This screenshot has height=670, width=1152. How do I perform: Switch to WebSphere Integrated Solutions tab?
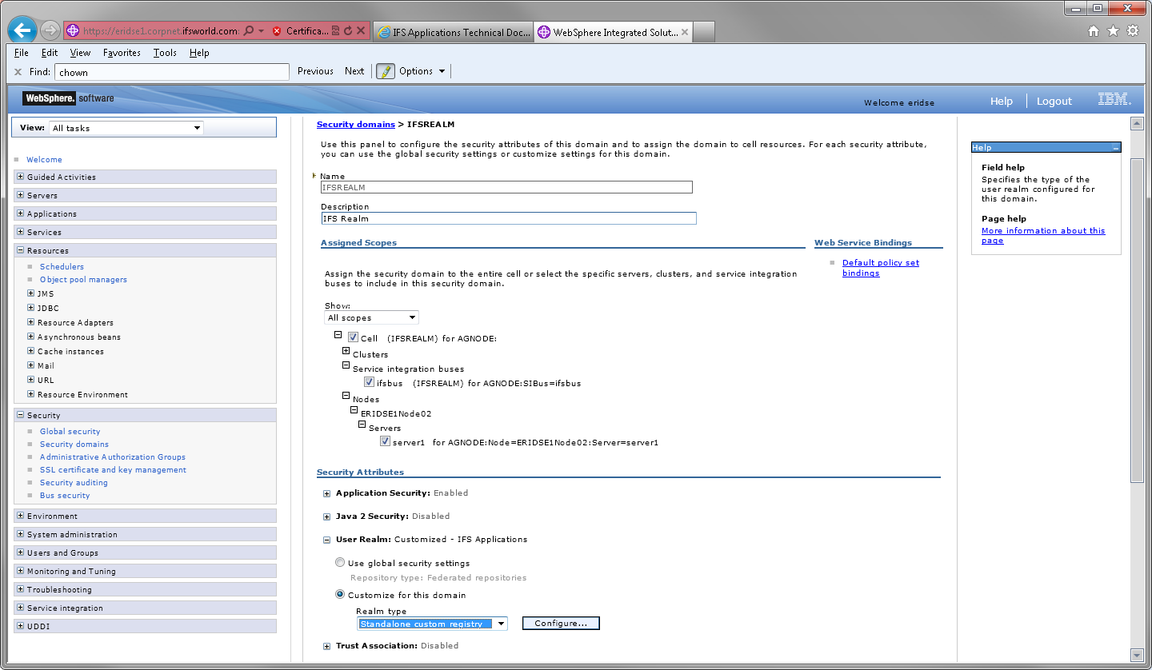613,32
